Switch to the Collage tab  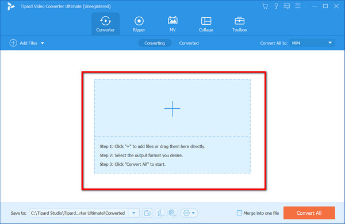pyautogui.click(x=206, y=24)
